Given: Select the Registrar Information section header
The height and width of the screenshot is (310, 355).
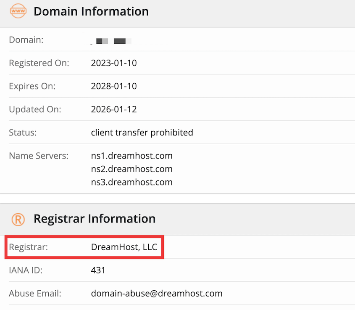Looking at the screenshot, I should 94,219.
